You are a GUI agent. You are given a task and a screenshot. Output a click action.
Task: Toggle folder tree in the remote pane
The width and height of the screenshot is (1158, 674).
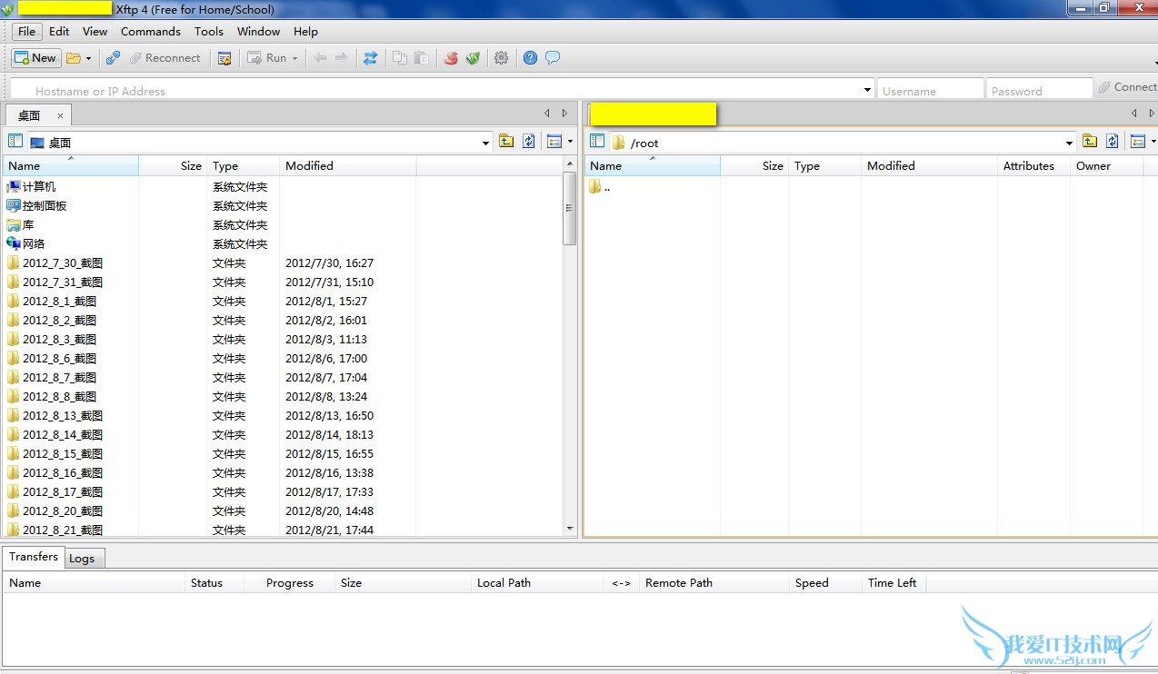coord(597,142)
